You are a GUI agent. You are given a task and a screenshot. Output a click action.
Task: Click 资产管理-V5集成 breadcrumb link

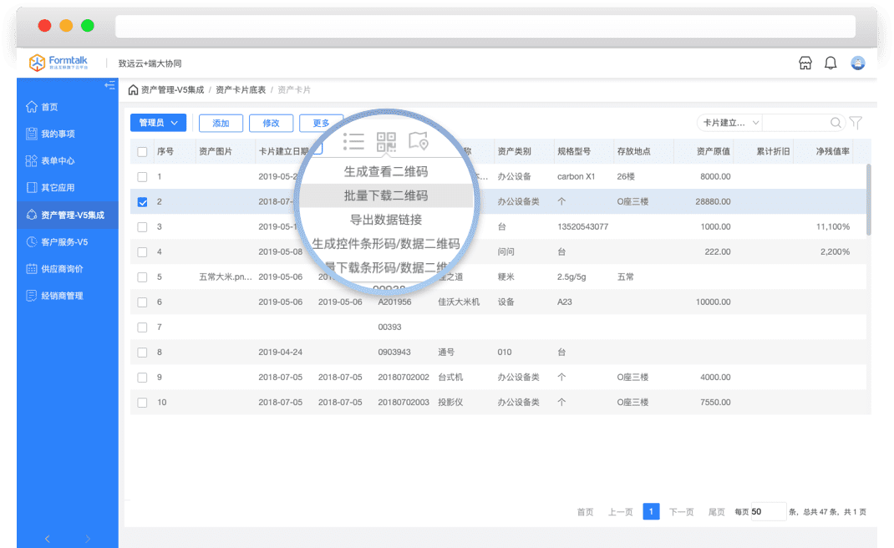click(172, 89)
